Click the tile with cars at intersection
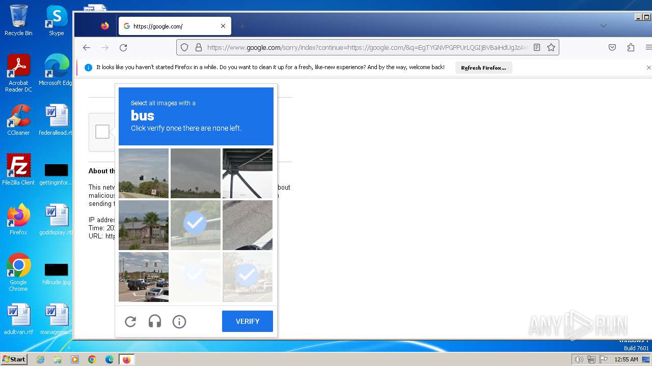 click(x=144, y=277)
